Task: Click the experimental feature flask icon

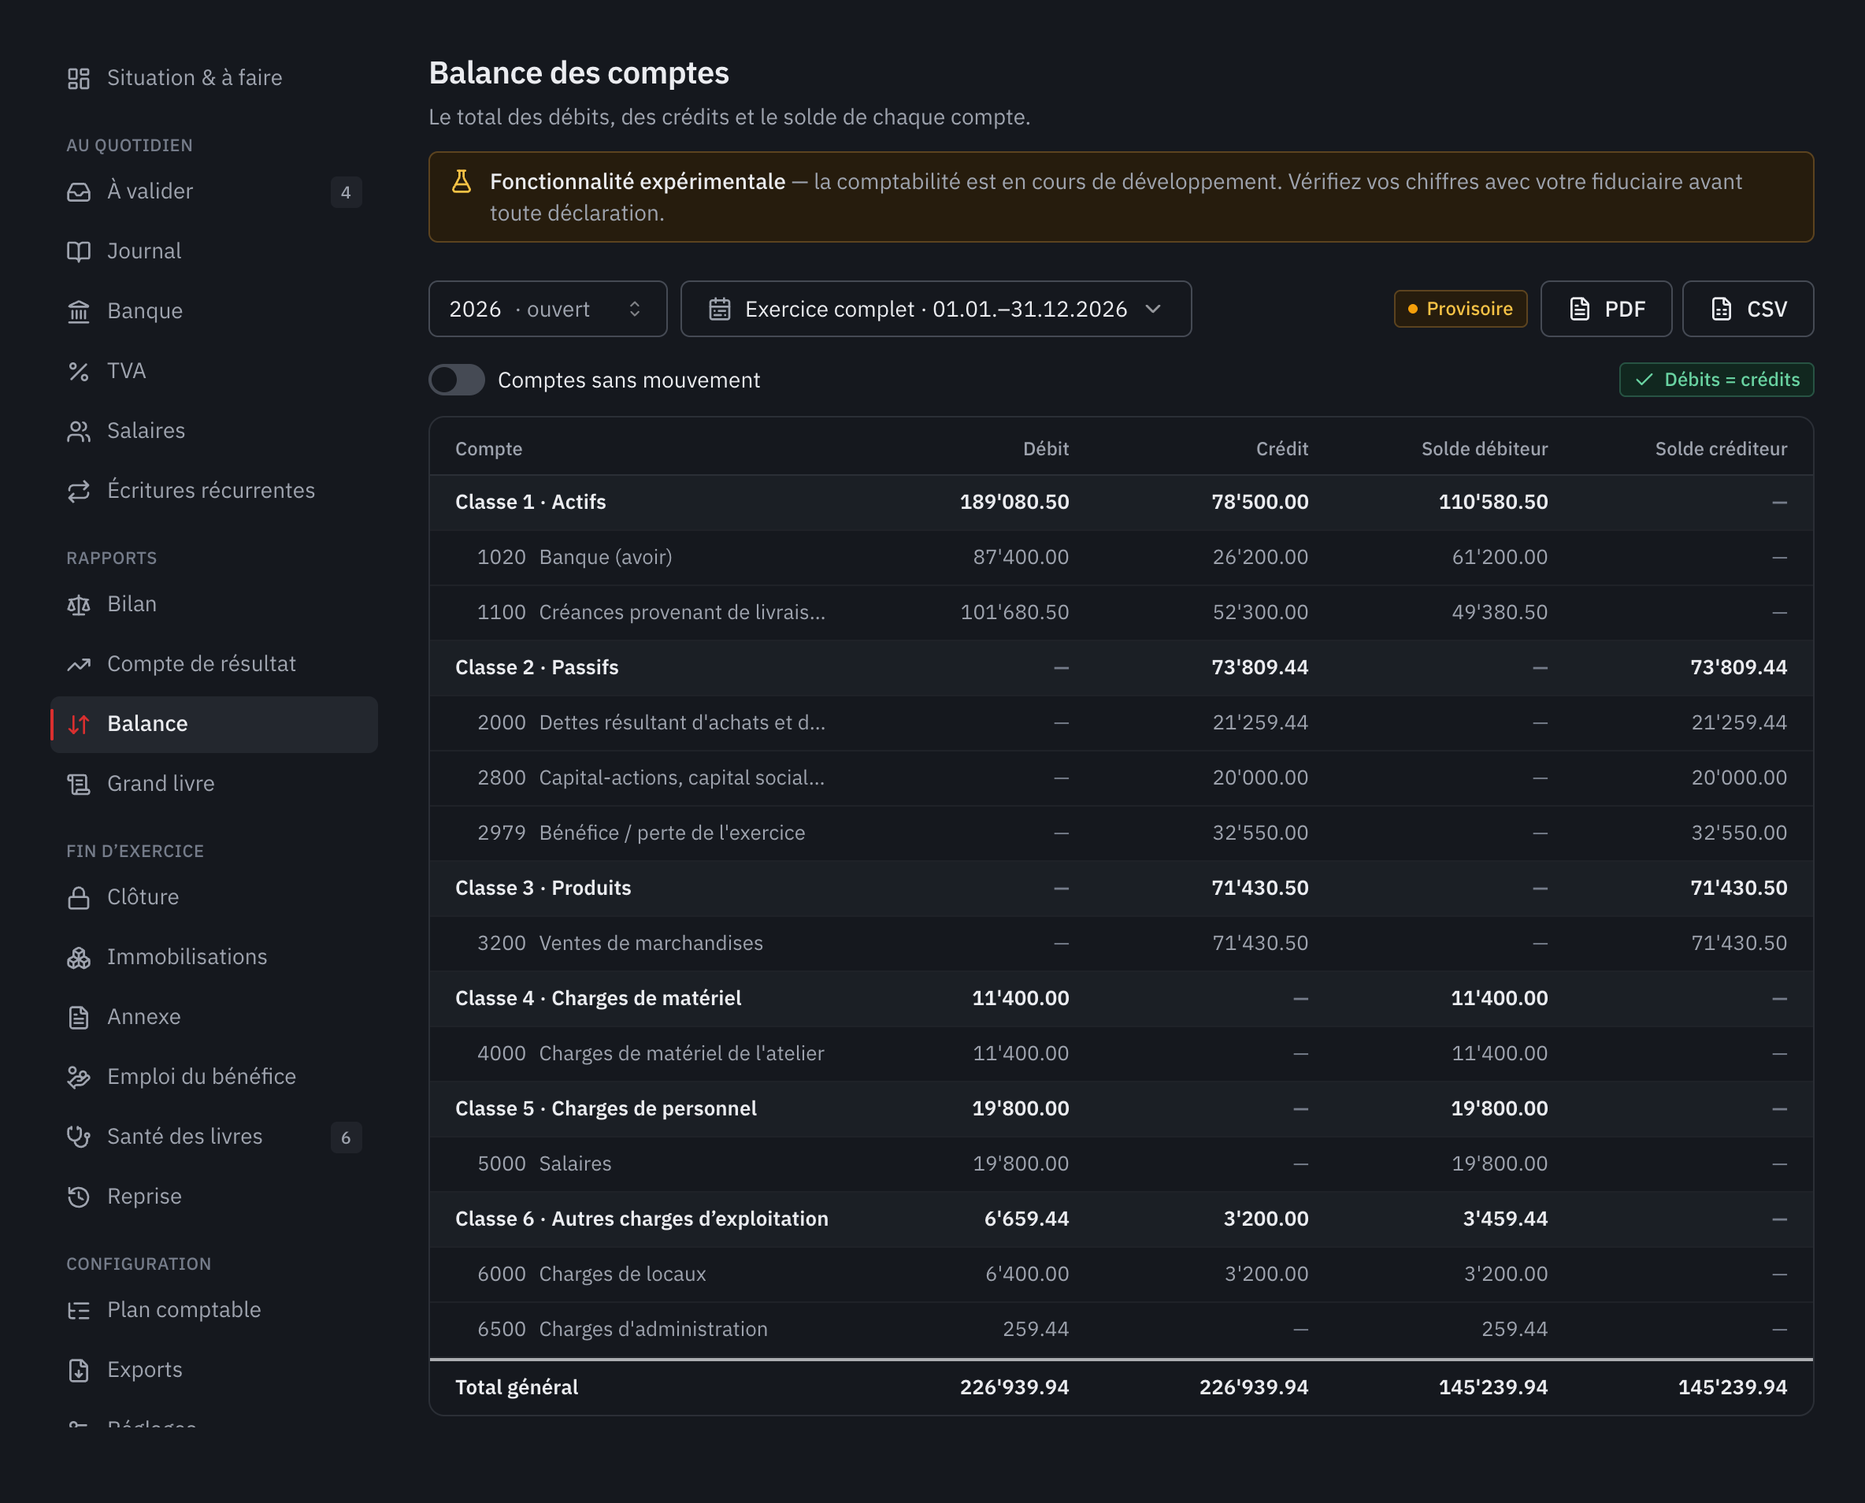Action: [x=462, y=181]
